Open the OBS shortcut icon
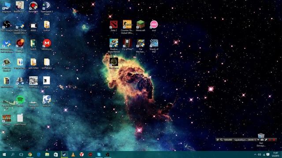Image resolution: width=282 pixels, height=158 pixels. (7, 25)
